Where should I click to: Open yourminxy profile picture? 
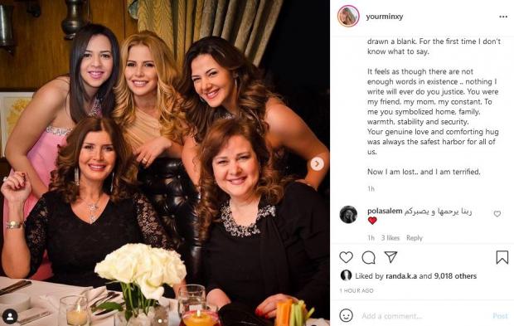[x=348, y=16]
